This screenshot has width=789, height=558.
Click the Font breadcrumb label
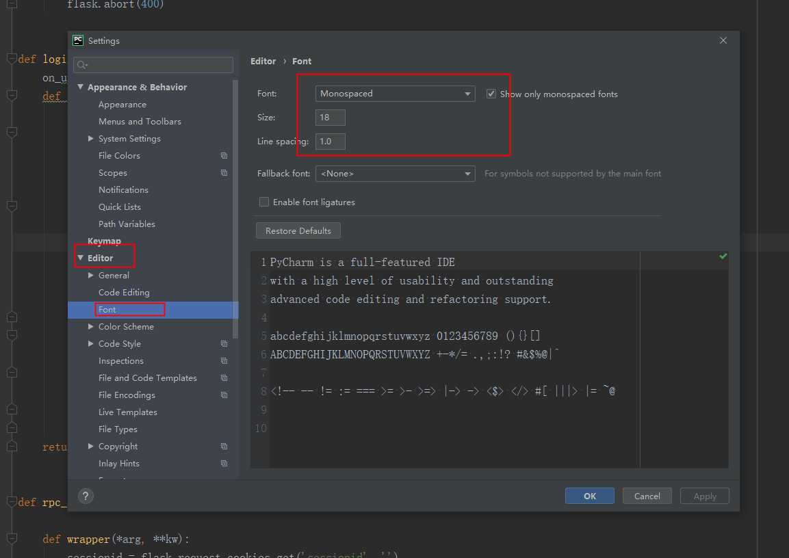[x=302, y=62]
